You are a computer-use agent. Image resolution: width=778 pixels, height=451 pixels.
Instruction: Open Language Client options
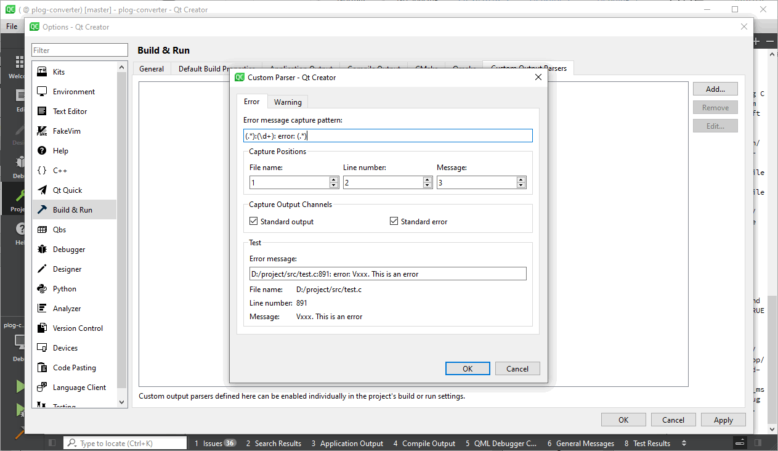click(x=74, y=388)
